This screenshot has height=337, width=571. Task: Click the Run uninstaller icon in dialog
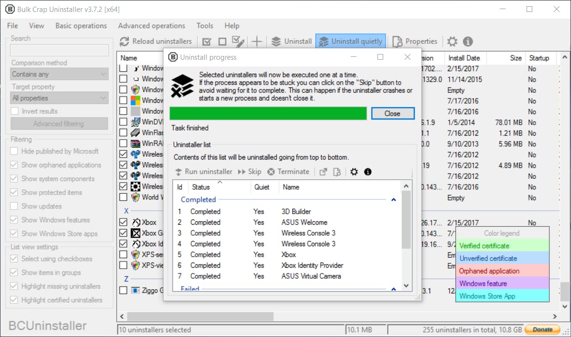[x=178, y=172]
